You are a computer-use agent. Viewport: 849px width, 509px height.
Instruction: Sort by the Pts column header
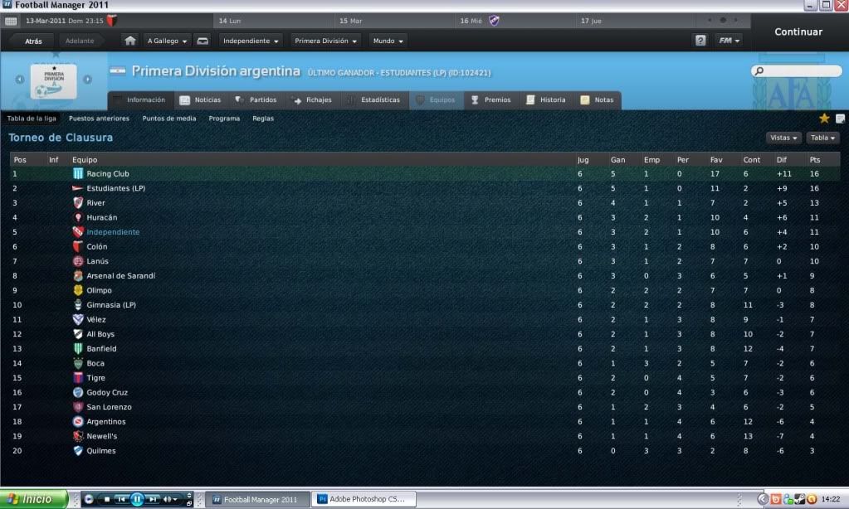click(x=815, y=160)
